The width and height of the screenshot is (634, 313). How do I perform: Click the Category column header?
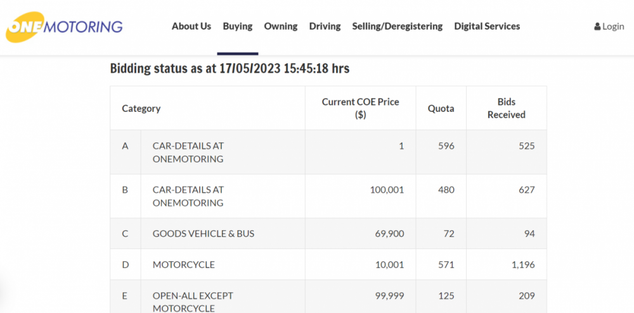click(x=141, y=109)
